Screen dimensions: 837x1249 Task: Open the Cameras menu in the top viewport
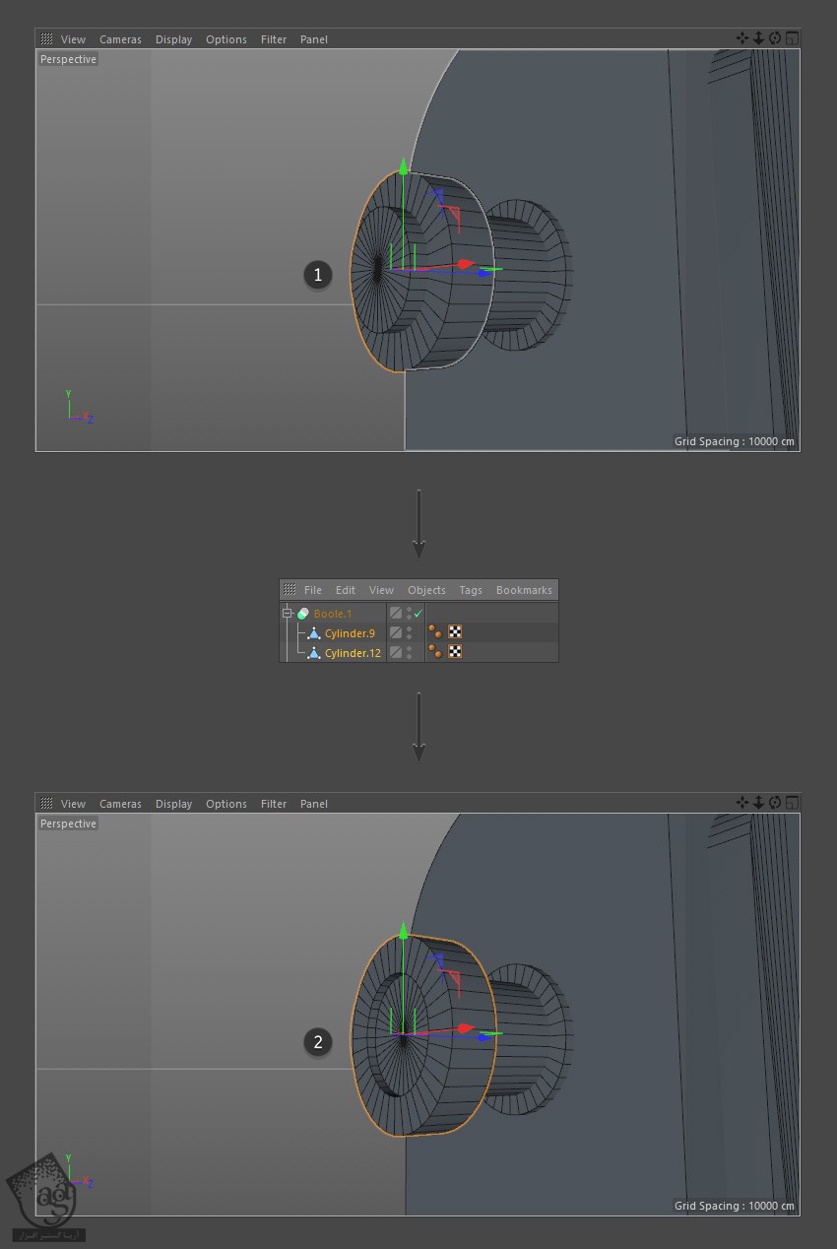(x=120, y=39)
